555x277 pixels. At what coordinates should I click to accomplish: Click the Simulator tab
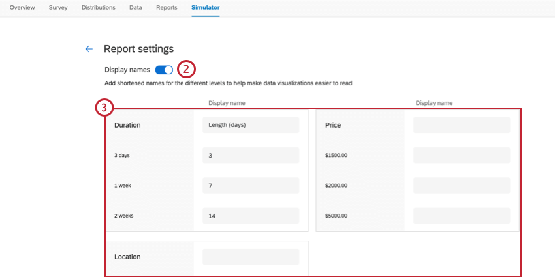206,8
